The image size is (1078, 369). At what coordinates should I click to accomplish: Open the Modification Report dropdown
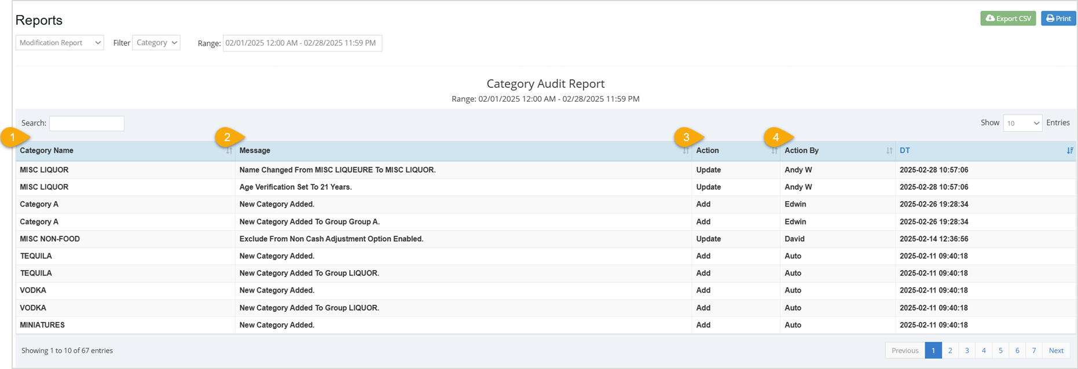(x=60, y=43)
